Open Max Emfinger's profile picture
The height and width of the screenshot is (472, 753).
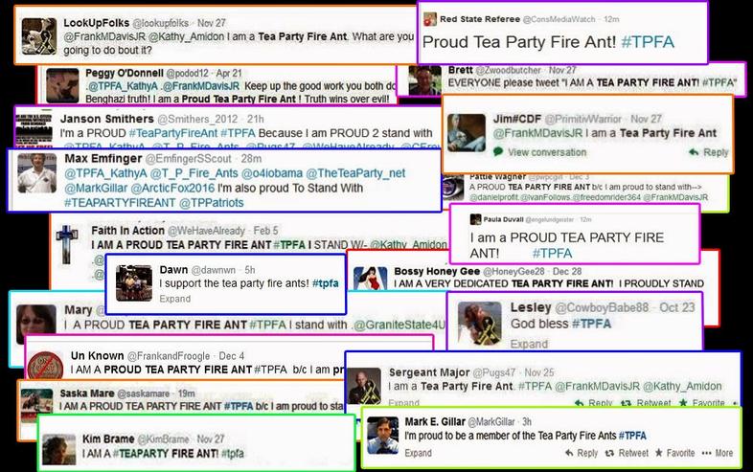(x=37, y=173)
